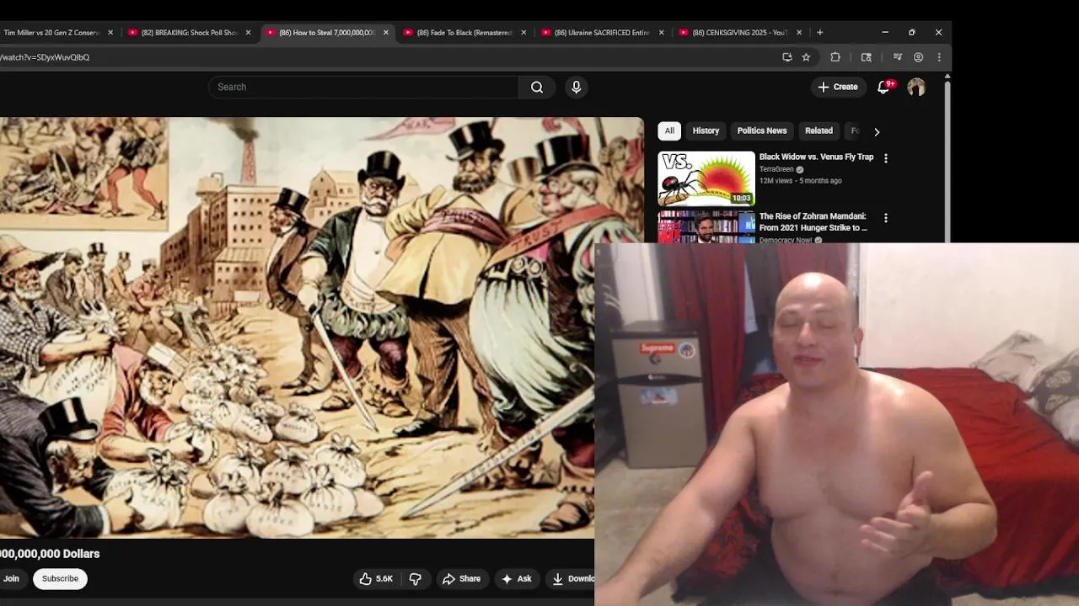Open the YouTube account avatar menu

[916, 87]
